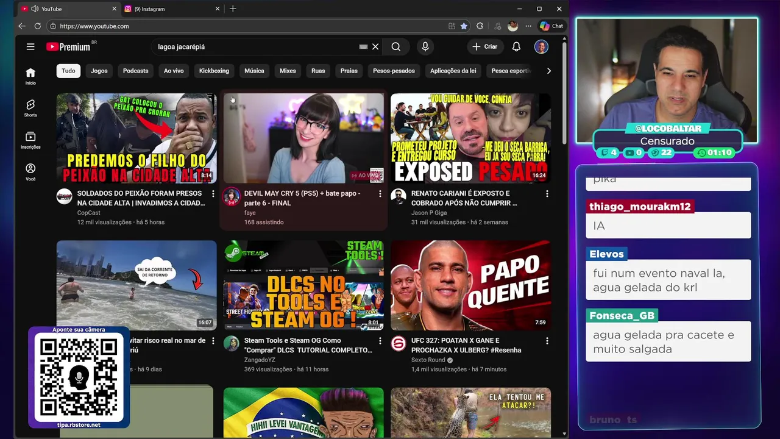Select the Kickboxing filter chip
The image size is (780, 439).
point(214,71)
